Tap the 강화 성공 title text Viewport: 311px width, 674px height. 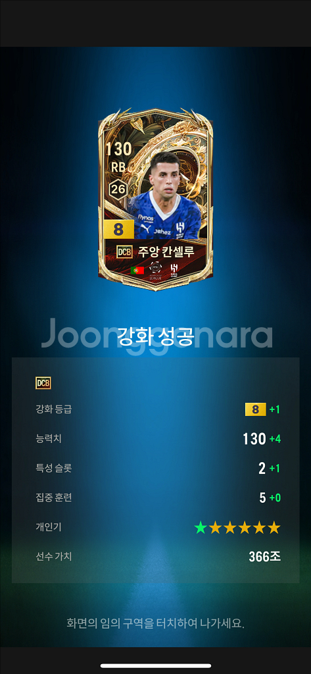click(x=156, y=337)
